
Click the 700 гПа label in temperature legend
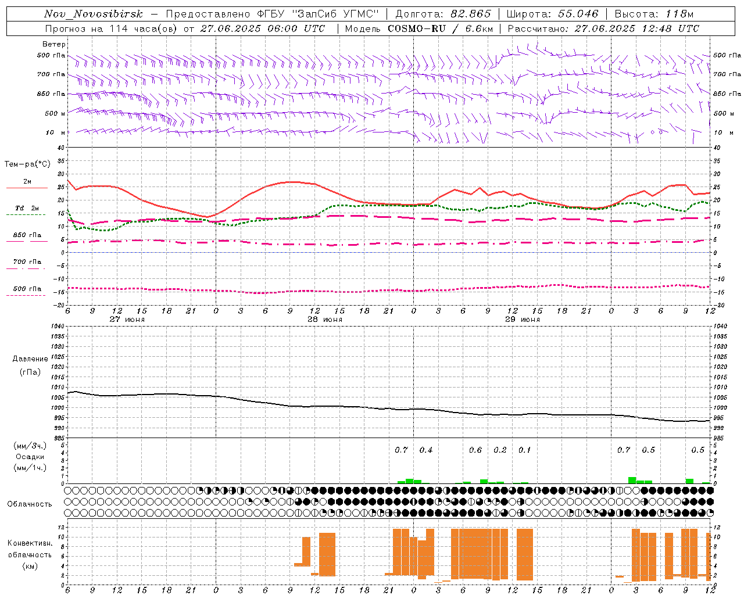point(27,261)
